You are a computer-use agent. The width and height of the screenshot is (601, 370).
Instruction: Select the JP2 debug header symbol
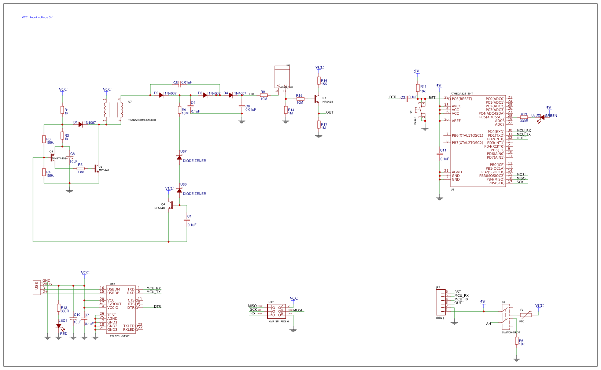pyautogui.click(x=441, y=302)
